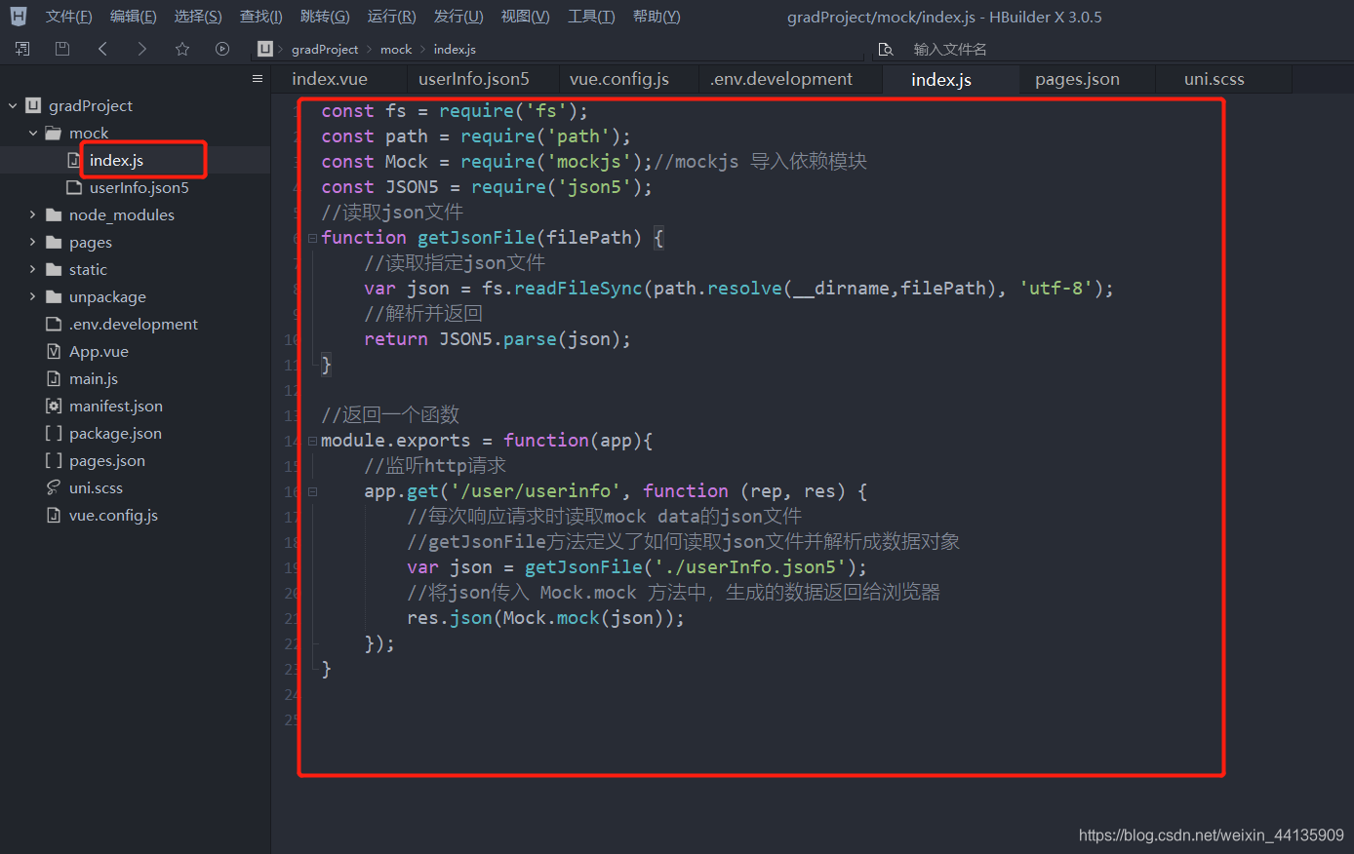Click the userInfo.json5 file icon in tree
Screen dimensions: 1354x854
(x=73, y=187)
